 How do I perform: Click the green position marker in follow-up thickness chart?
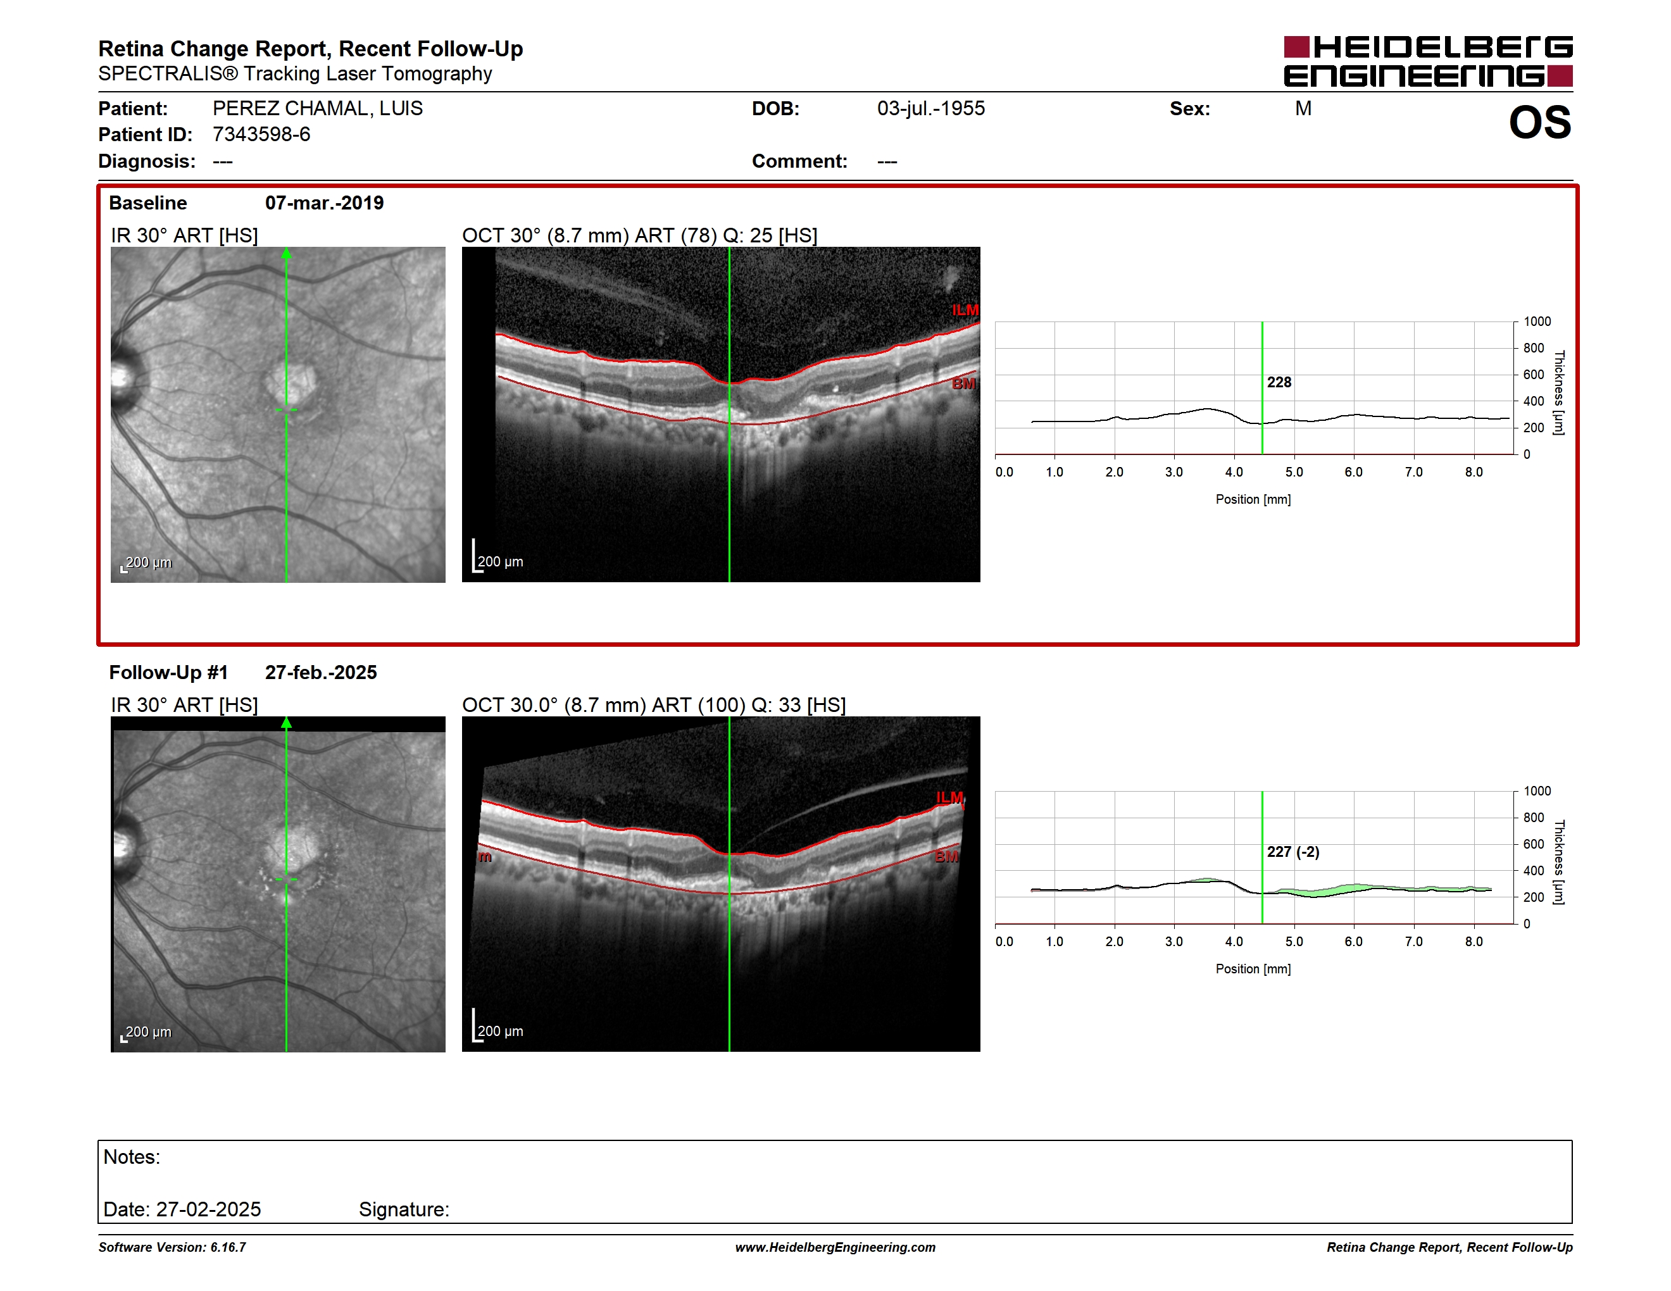(1261, 858)
